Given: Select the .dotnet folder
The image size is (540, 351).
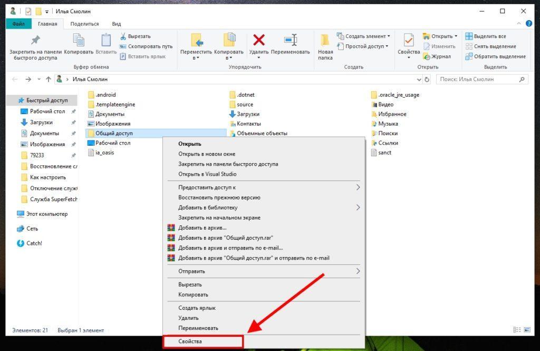Looking at the screenshot, I should [242, 95].
